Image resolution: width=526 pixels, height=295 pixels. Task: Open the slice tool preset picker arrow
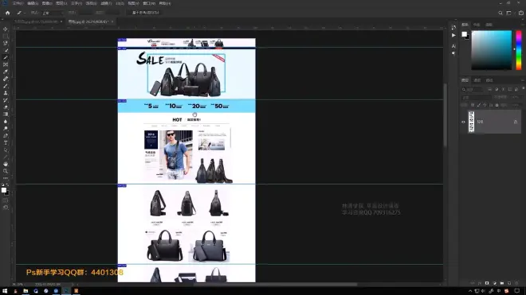(x=25, y=13)
